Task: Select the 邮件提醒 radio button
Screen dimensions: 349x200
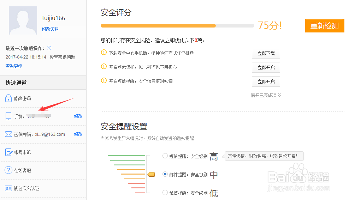Action: click(165, 174)
